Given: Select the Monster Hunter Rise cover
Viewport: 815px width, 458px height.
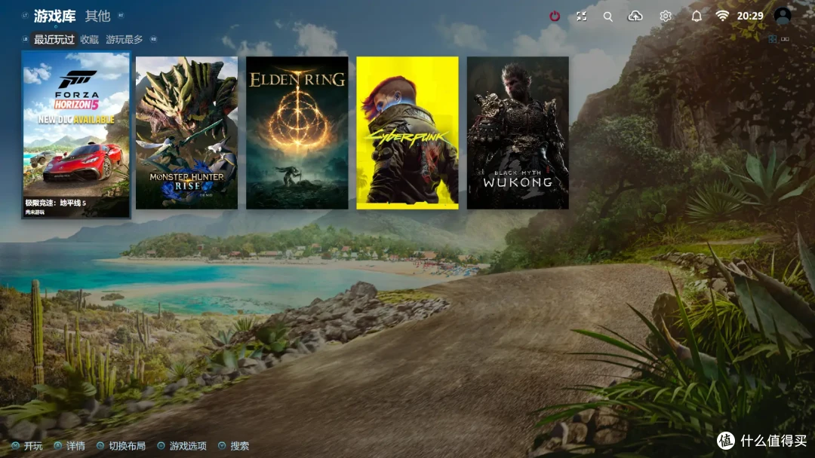Looking at the screenshot, I should coord(186,133).
